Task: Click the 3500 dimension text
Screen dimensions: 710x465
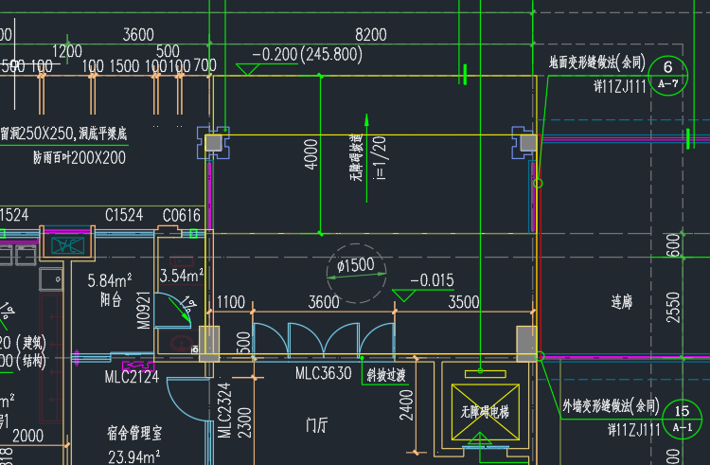Action: tap(464, 302)
